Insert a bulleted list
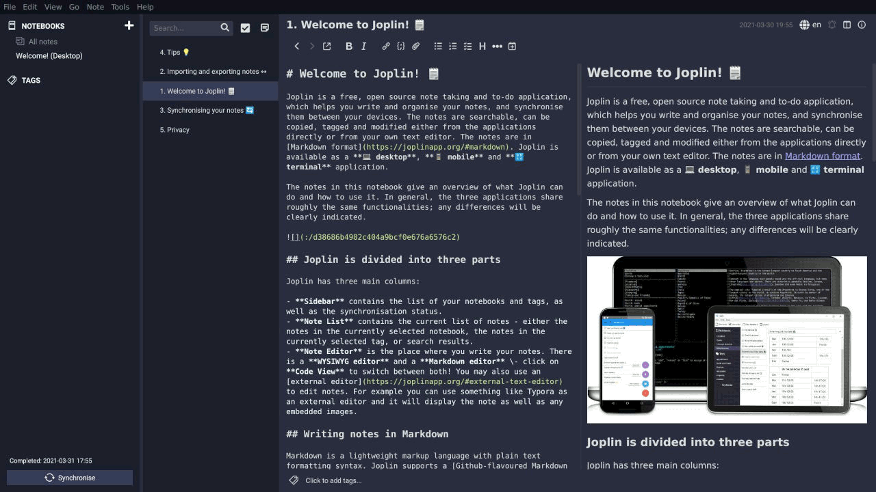876x492 pixels. [x=438, y=46]
